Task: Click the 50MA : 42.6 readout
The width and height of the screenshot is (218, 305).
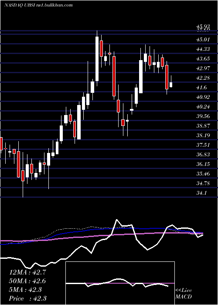Action: pyautogui.click(x=27, y=281)
